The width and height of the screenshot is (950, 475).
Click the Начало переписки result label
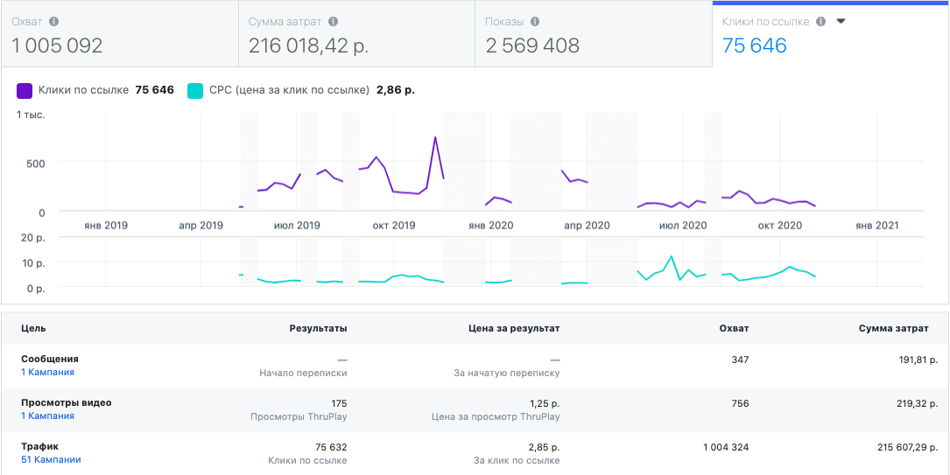(x=304, y=373)
